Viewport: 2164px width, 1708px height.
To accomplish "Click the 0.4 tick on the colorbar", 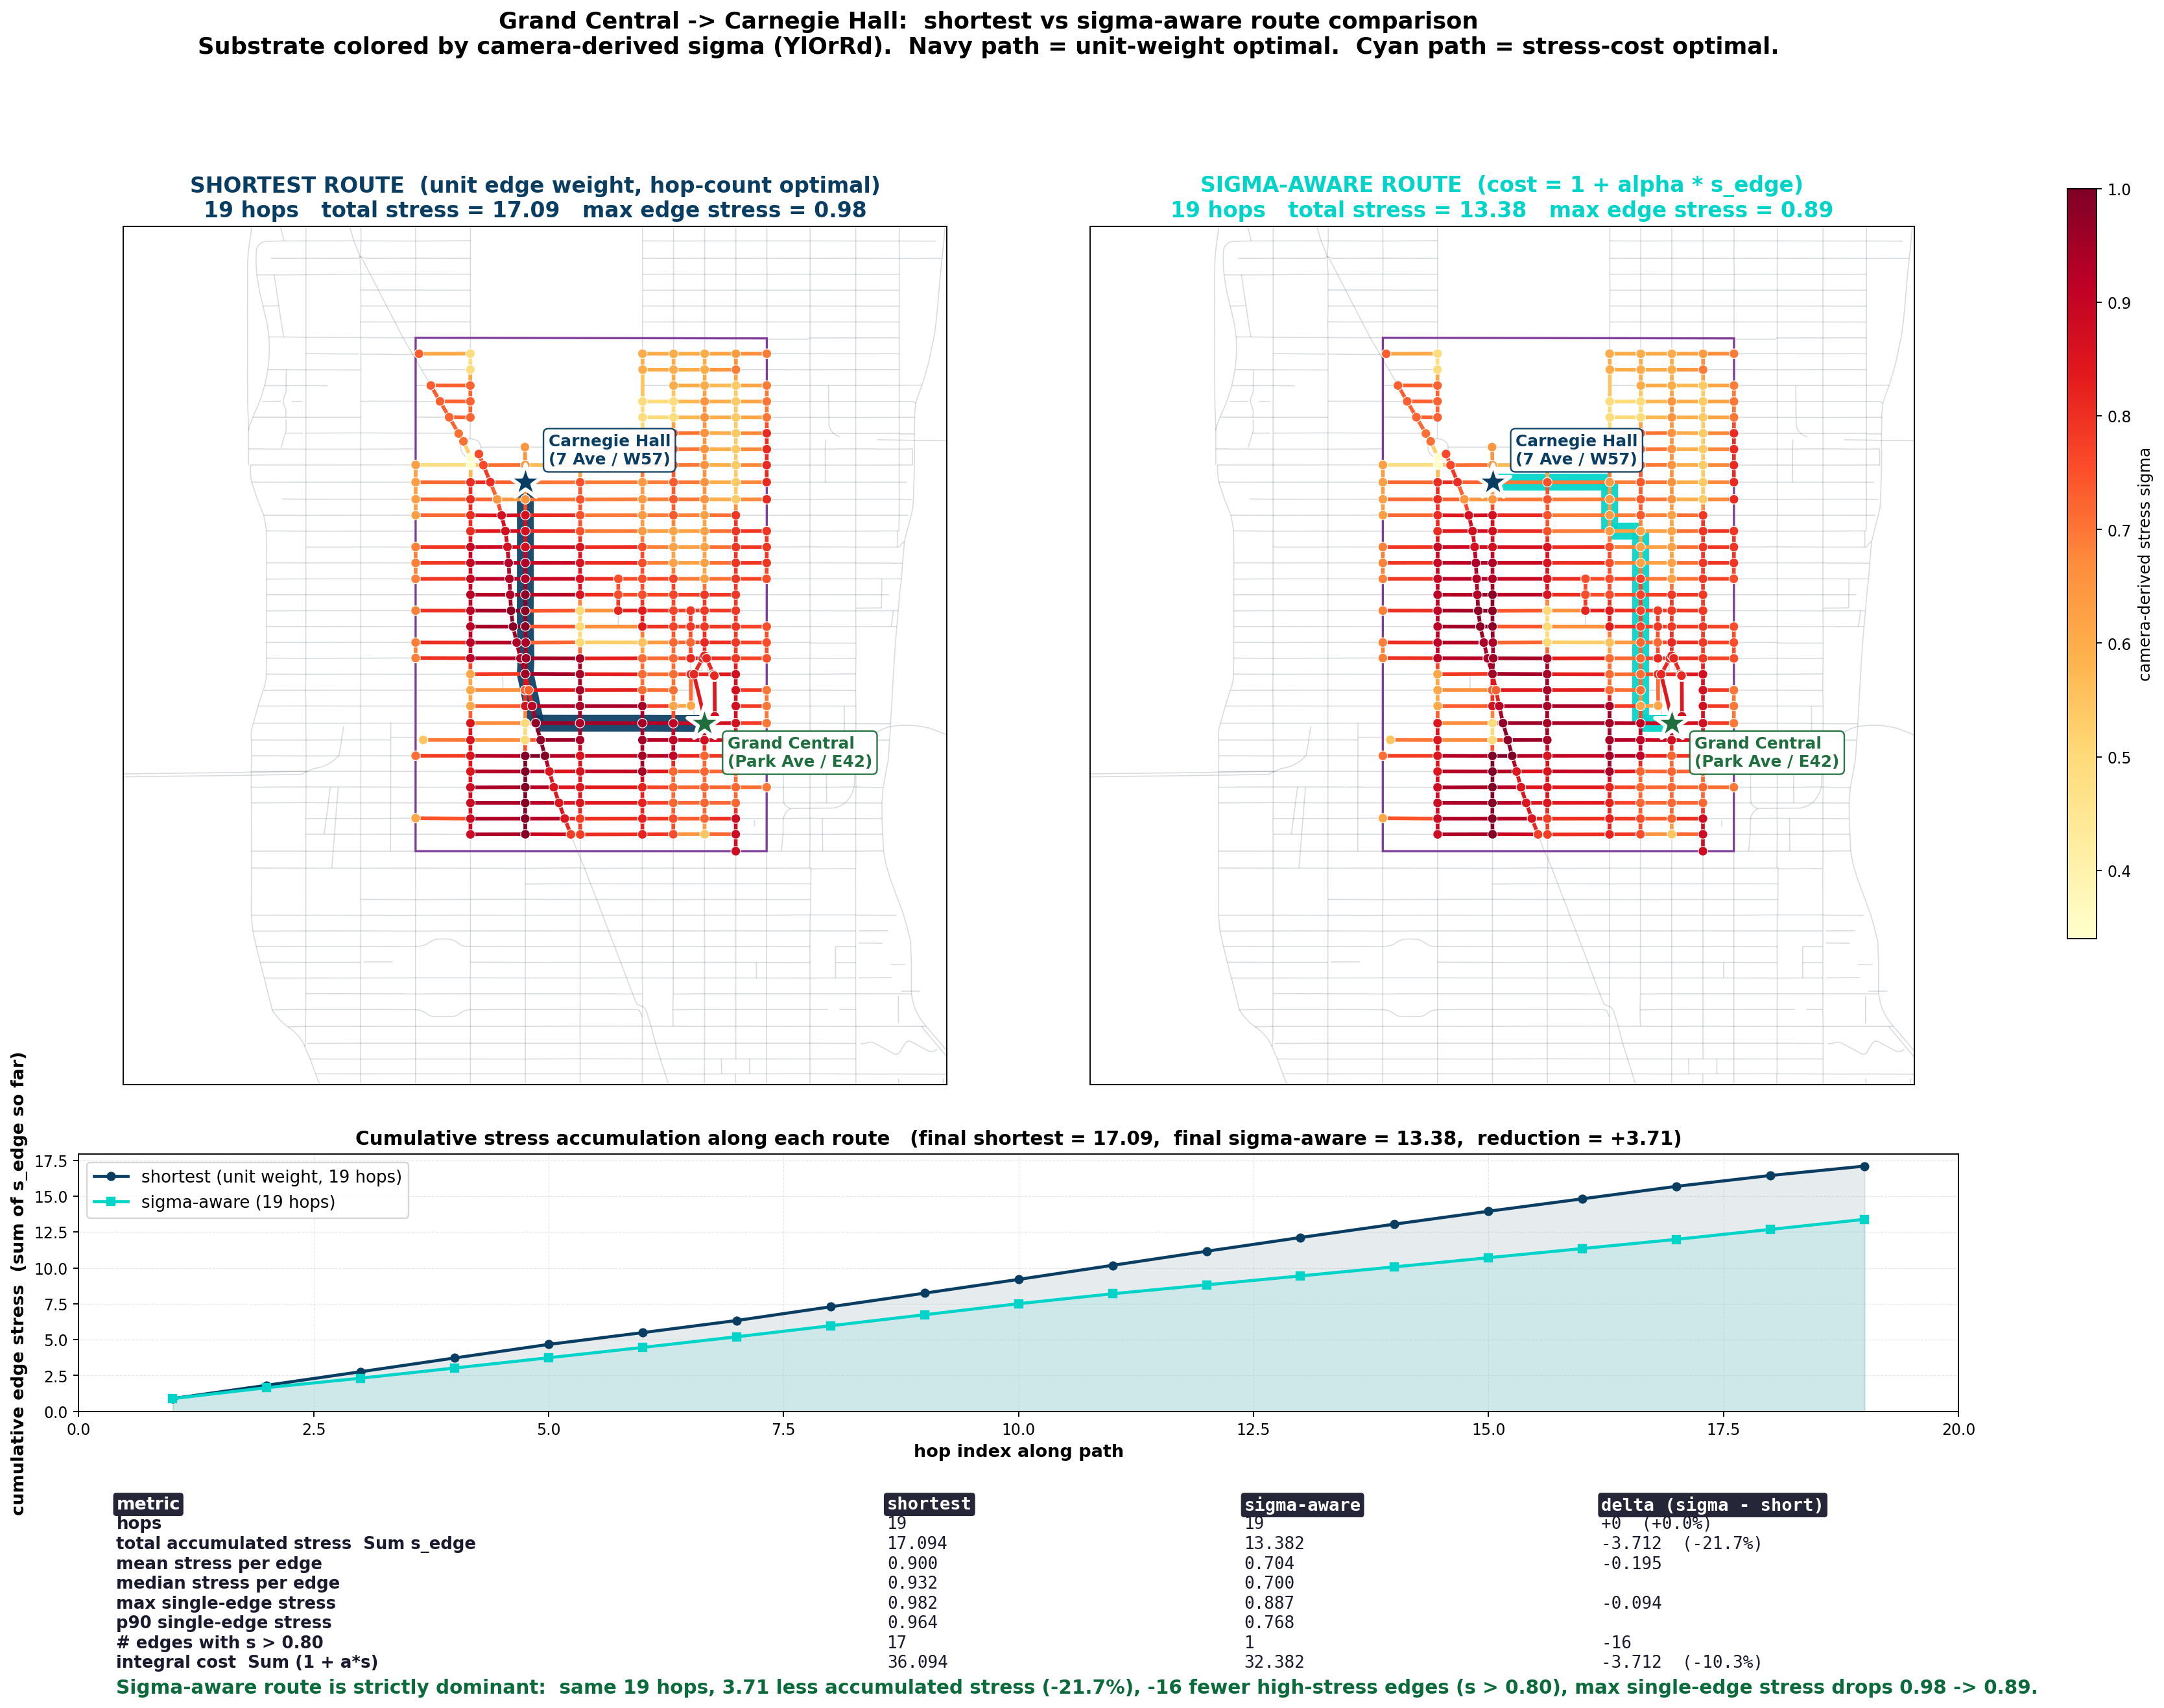I will click(x=2118, y=871).
